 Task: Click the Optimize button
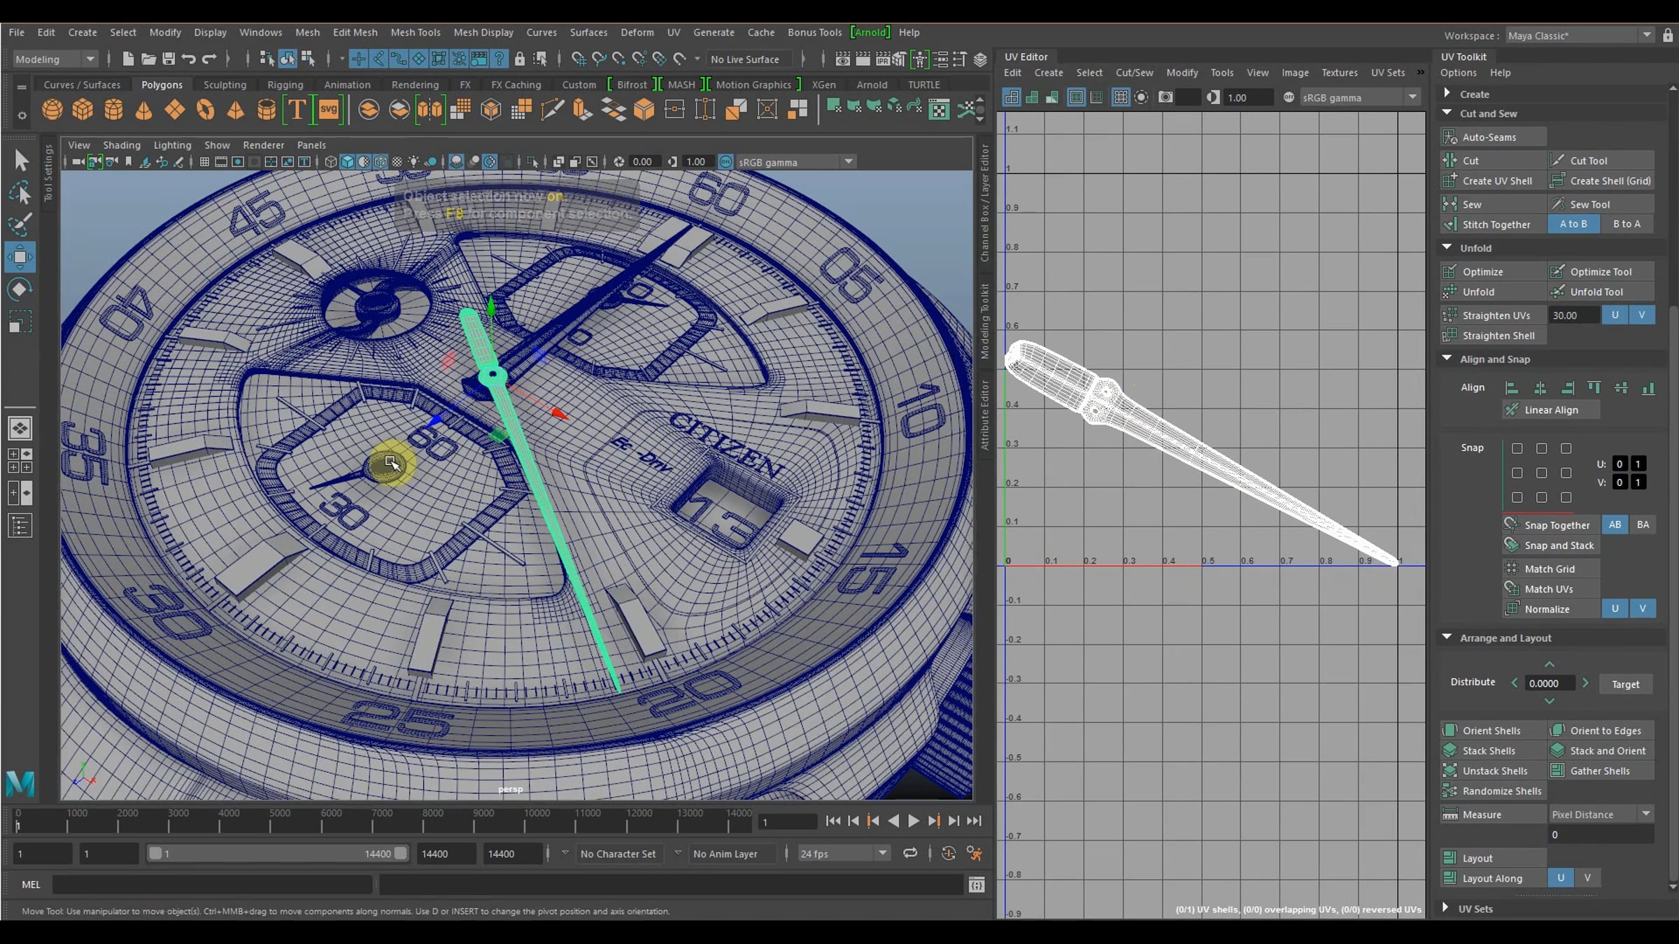[x=1493, y=271]
